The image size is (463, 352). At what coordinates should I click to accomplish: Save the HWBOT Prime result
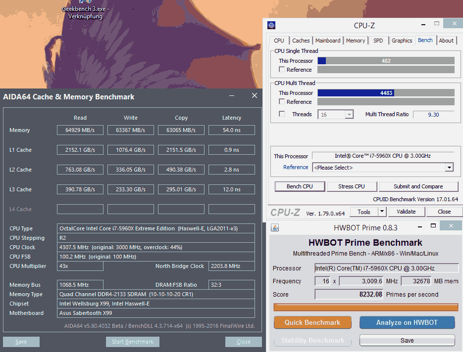(407, 341)
